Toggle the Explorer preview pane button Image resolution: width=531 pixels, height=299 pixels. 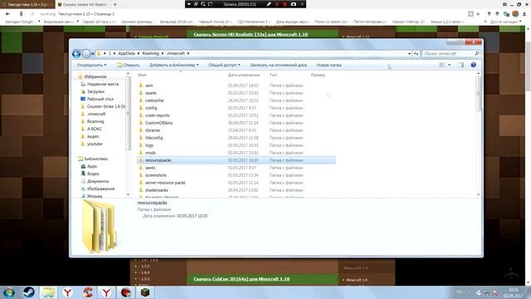tap(460, 65)
